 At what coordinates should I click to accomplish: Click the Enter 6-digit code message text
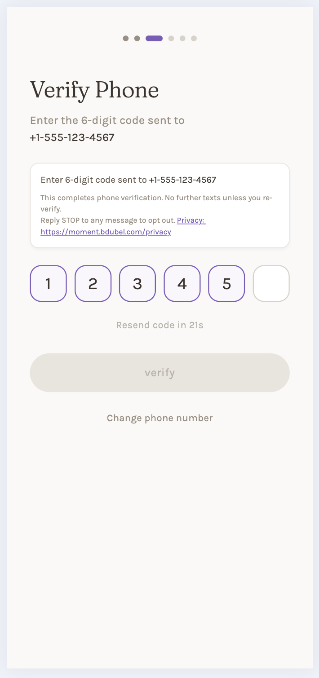point(128,180)
